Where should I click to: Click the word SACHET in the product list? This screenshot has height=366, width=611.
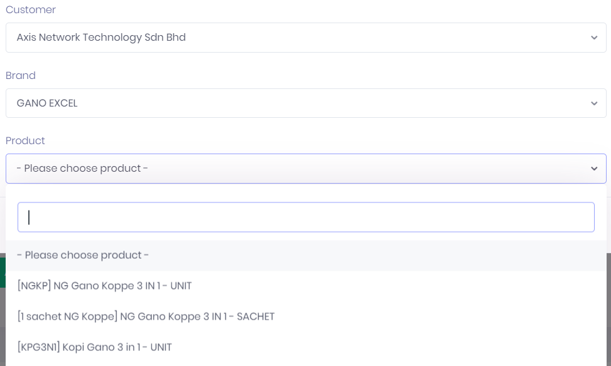coord(256,316)
